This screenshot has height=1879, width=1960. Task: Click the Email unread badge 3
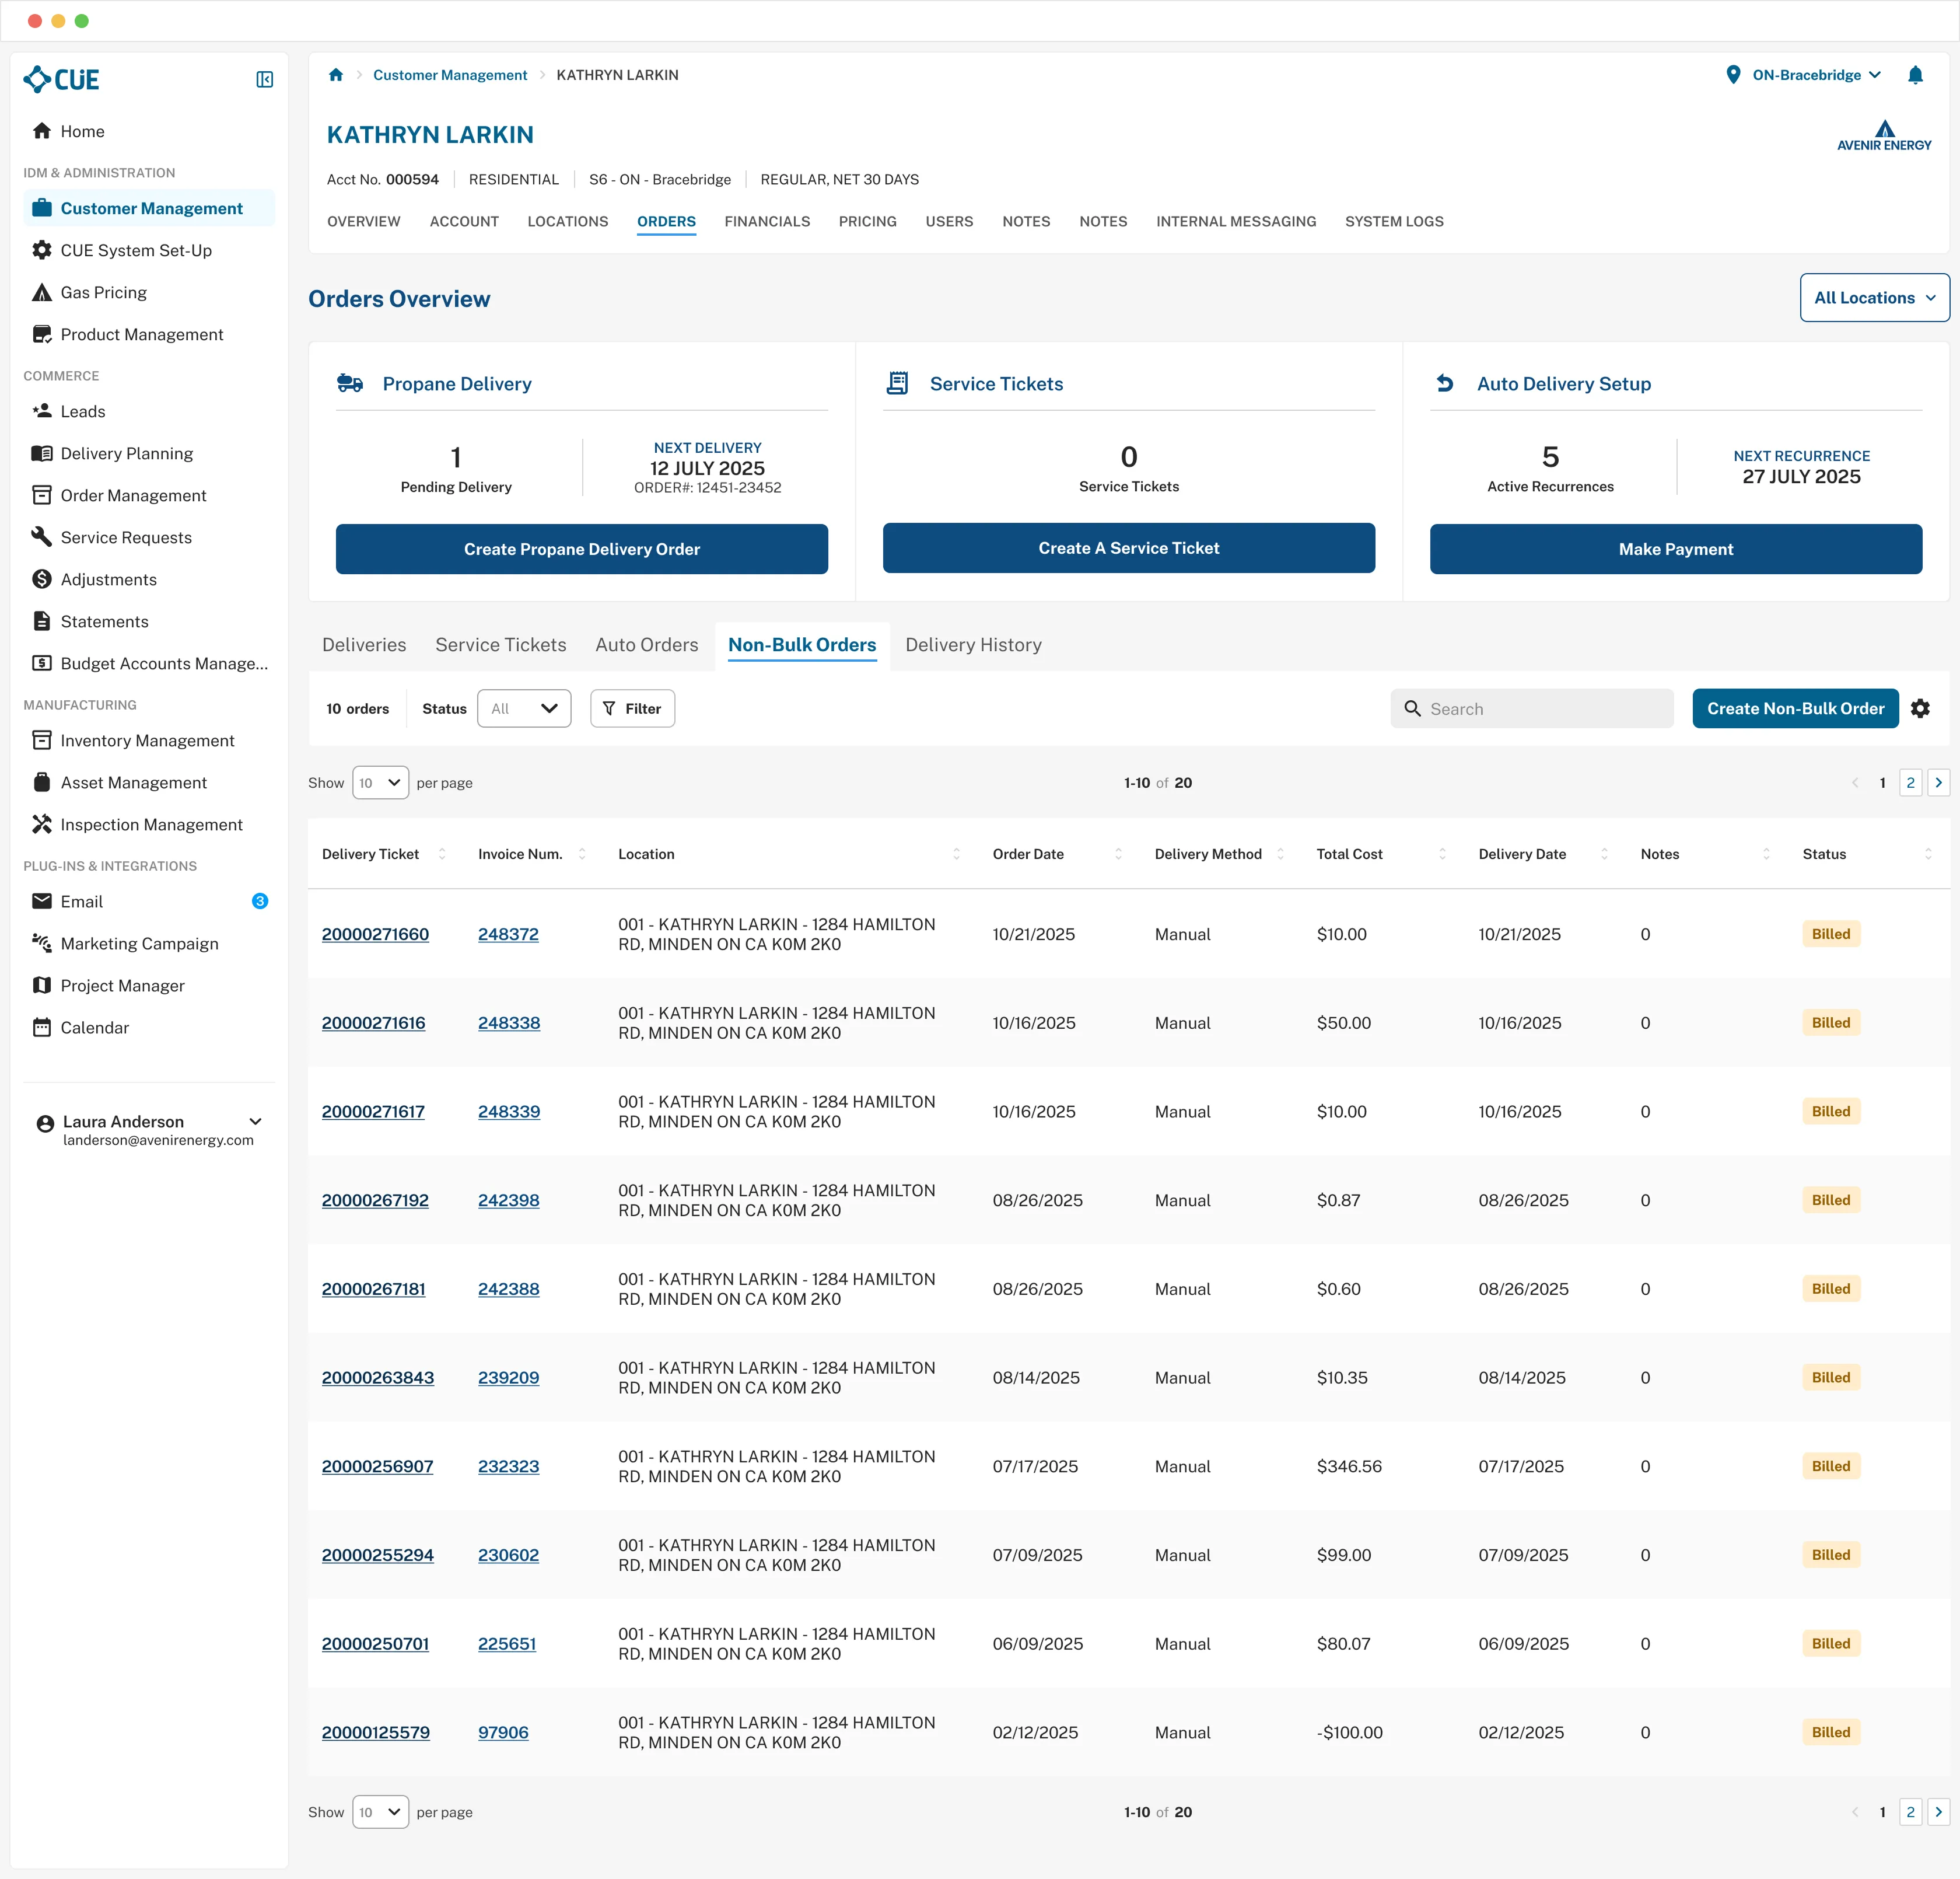click(260, 902)
